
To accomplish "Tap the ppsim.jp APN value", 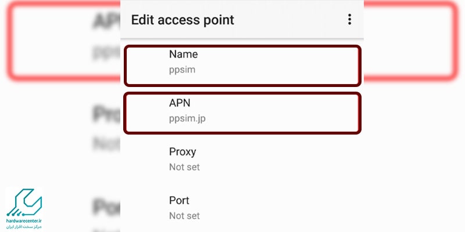I will point(187,118).
